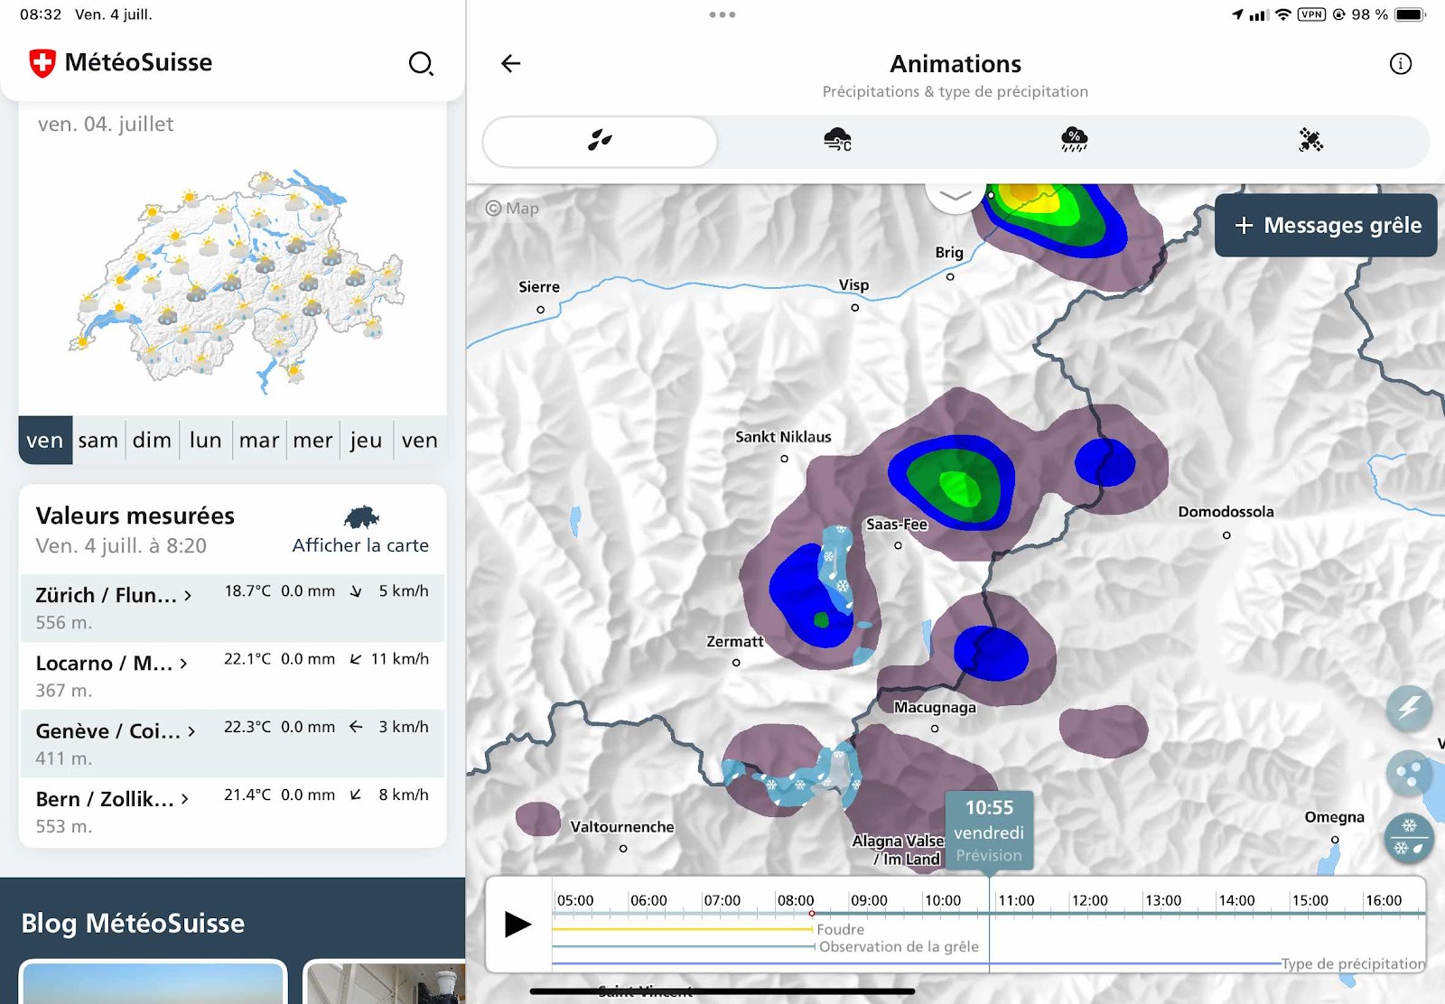The width and height of the screenshot is (1445, 1004).
Task: Tap the Blog MétéoSuisse heading
Action: [x=133, y=923]
